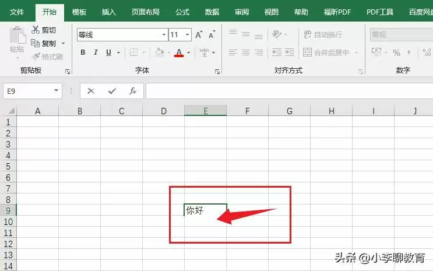Switch to the 页面布局 tab

coord(146,12)
